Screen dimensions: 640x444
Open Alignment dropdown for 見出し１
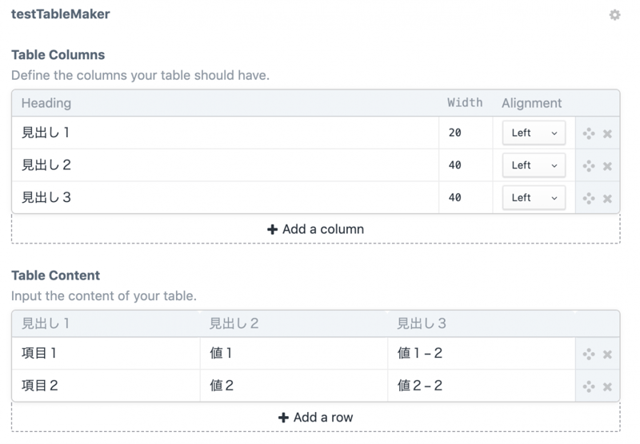(x=534, y=133)
